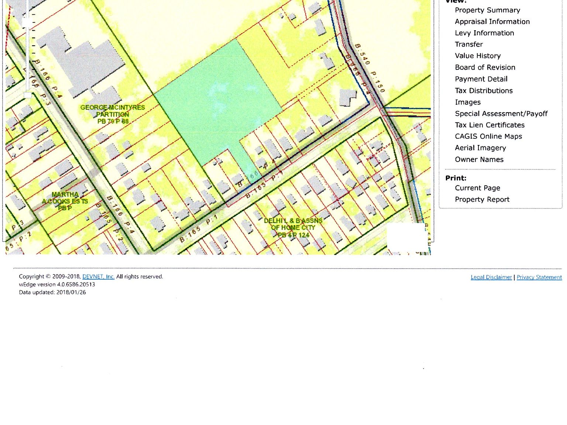This screenshot has height=425, width=567.
Task: Open Property Summary view
Action: click(x=487, y=10)
